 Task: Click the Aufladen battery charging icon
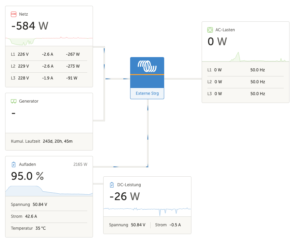point(14,164)
